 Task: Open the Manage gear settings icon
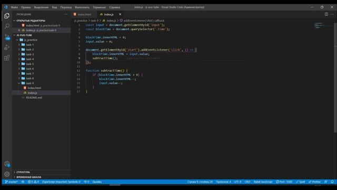tap(7, 174)
